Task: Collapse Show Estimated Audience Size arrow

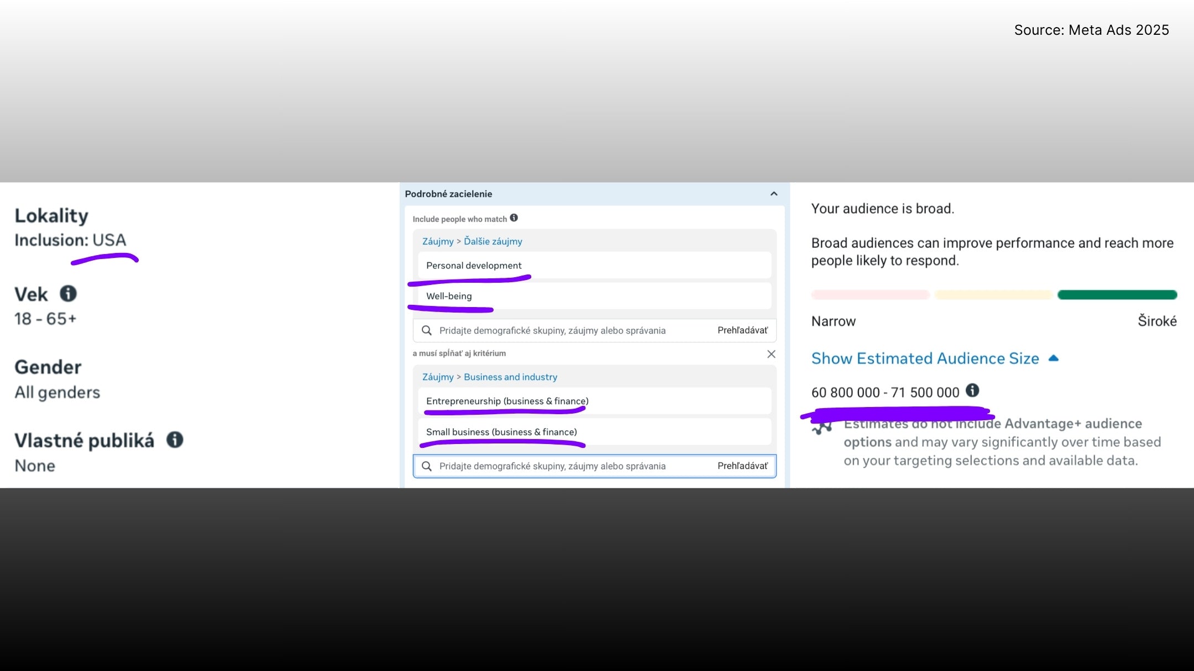Action: pos(1054,358)
